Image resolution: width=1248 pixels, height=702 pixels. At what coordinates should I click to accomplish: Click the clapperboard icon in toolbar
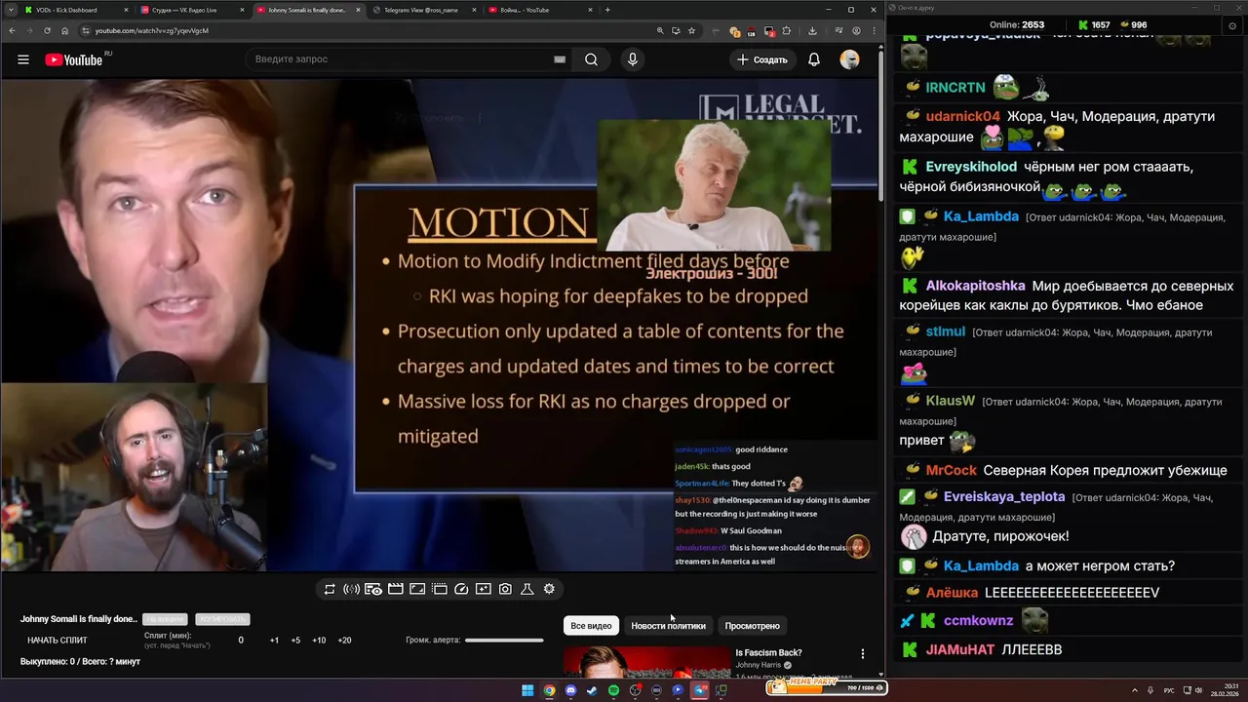396,589
